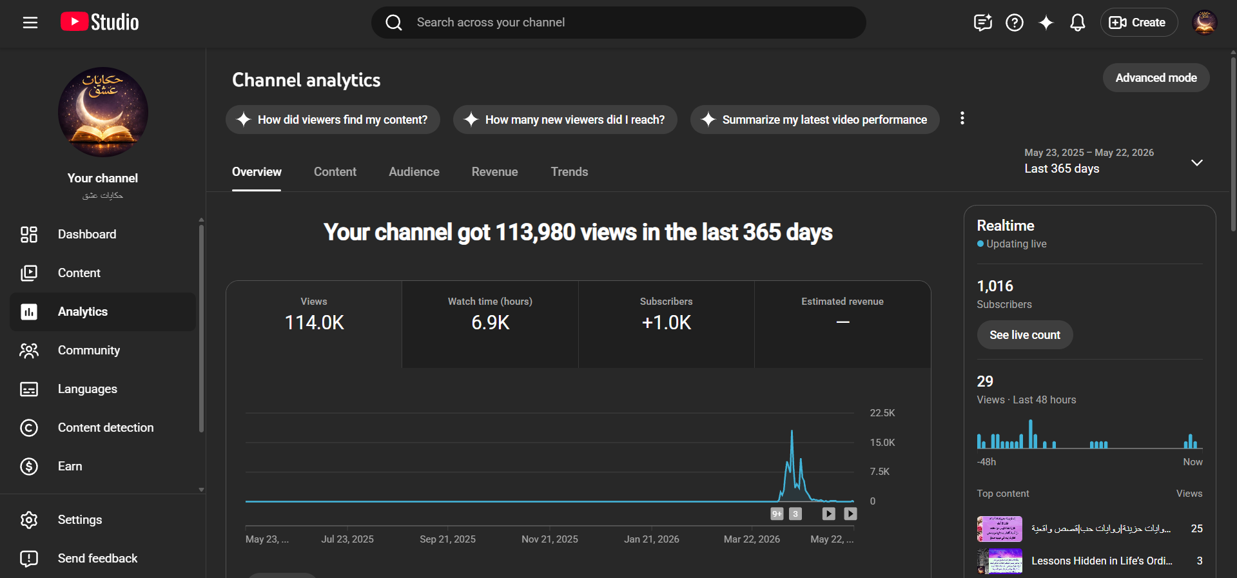
Task: Open the account avatar menu
Action: point(1204,23)
